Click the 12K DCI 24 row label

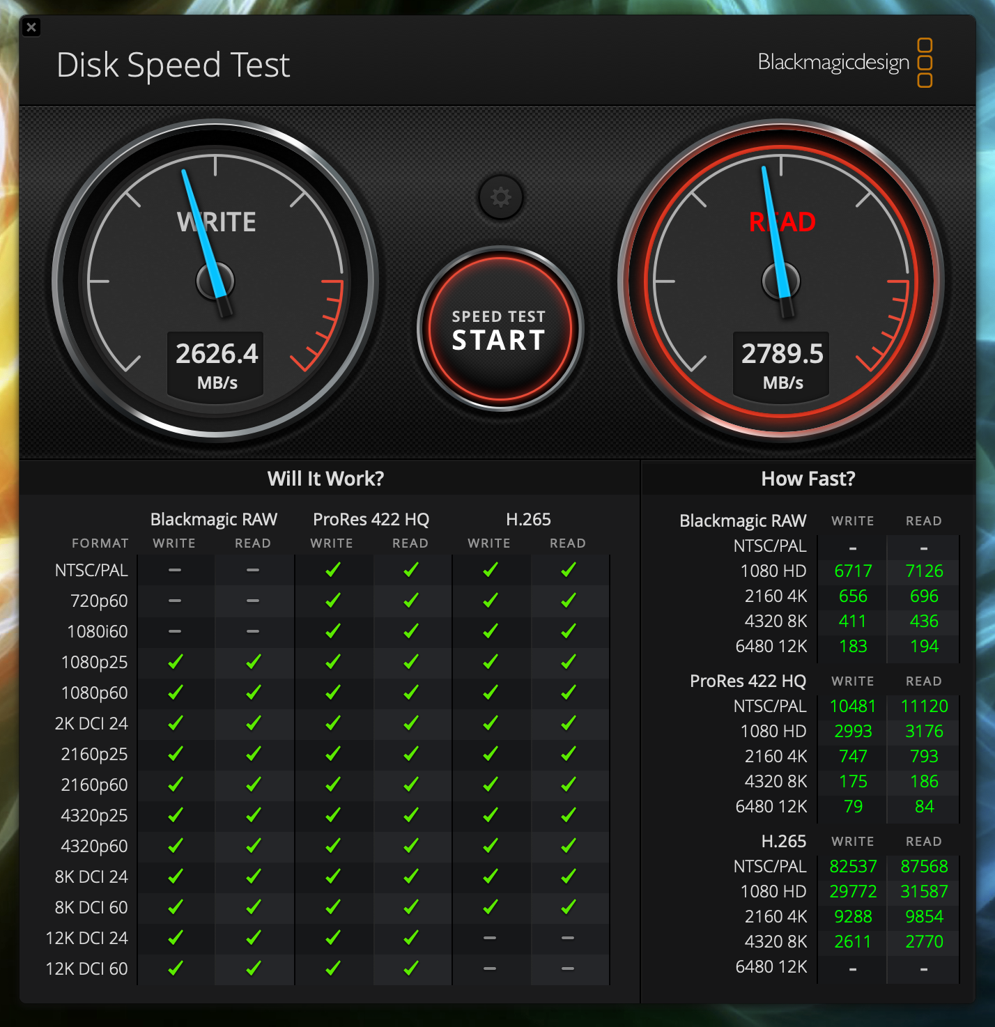(x=87, y=939)
